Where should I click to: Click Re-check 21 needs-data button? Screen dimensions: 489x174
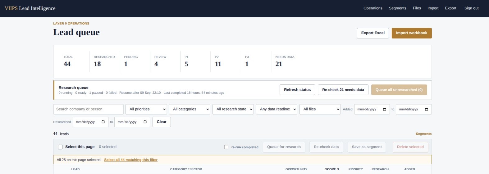coord(343,90)
